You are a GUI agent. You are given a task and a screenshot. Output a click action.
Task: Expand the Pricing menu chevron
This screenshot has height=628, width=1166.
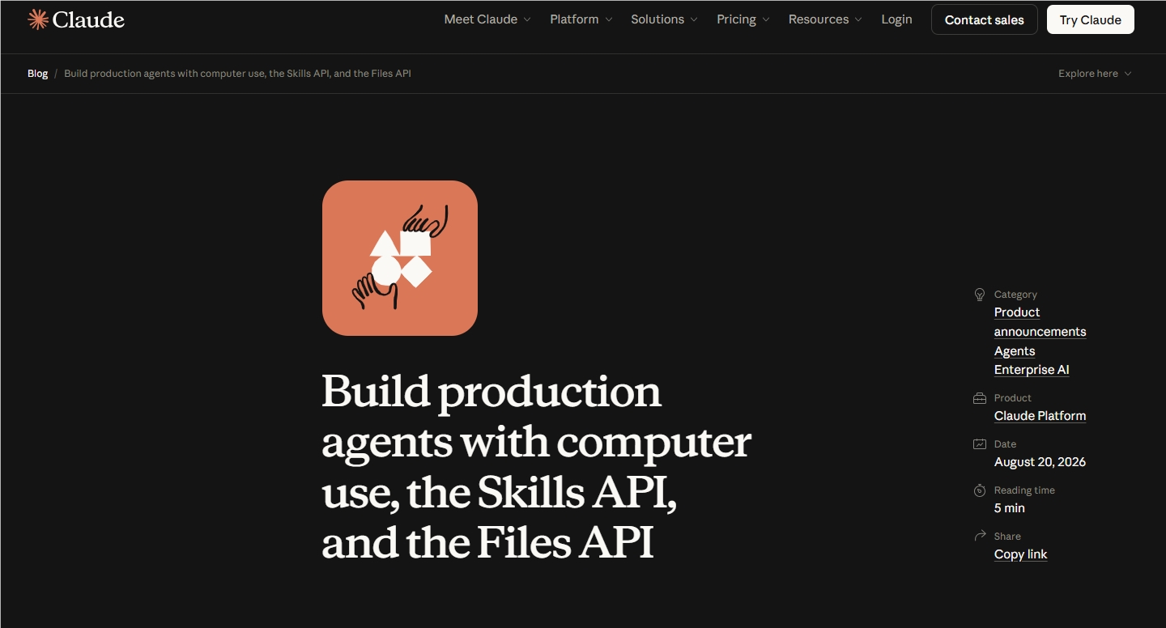pos(766,19)
